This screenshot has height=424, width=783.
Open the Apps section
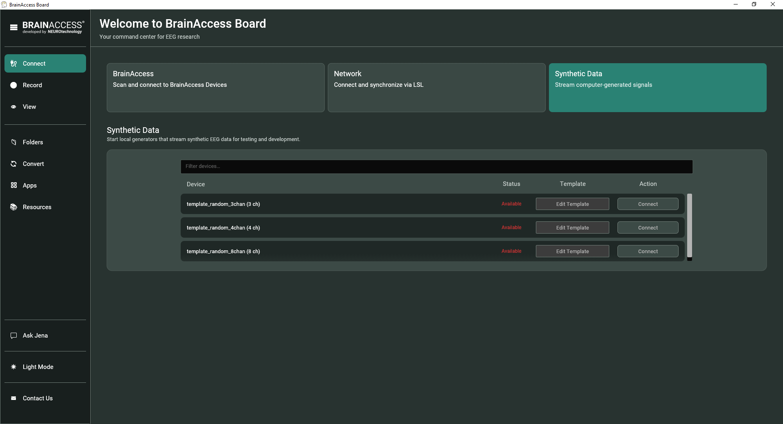[45, 185]
